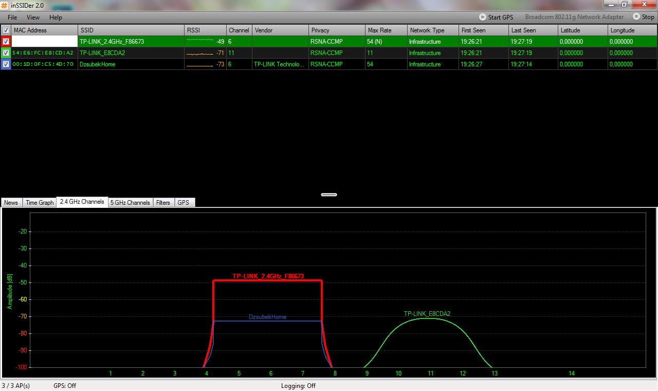Click the panel splitter grip handle
Screen dimensions: 658x391
click(329, 194)
